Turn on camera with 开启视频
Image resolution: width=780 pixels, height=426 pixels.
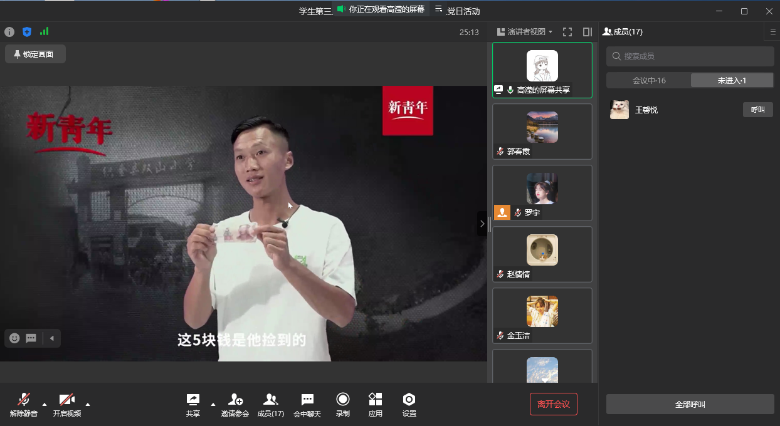pyautogui.click(x=67, y=404)
